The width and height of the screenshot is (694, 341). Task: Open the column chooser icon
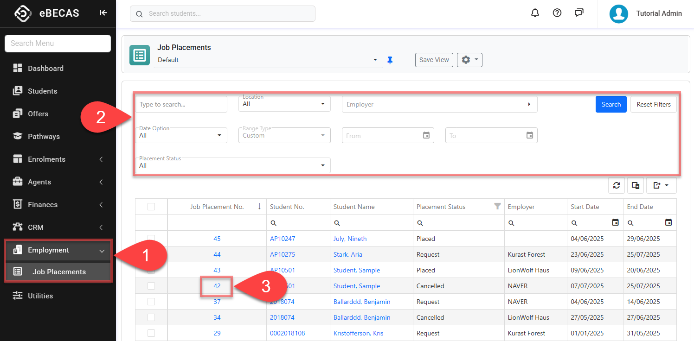636,185
